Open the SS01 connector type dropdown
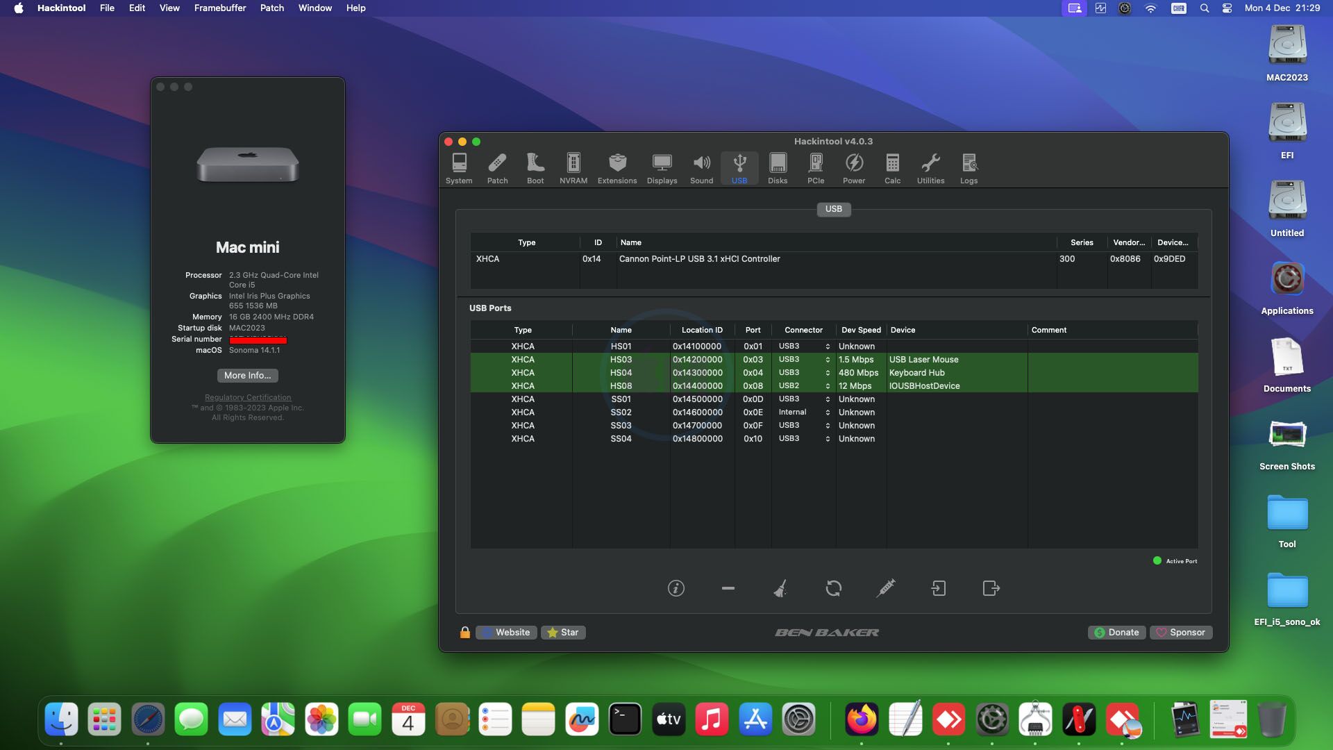This screenshot has height=750, width=1333. (x=804, y=399)
